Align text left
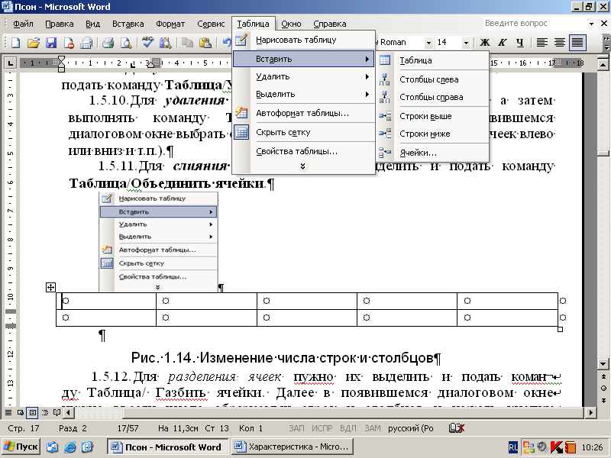611x458 pixels. pos(542,43)
